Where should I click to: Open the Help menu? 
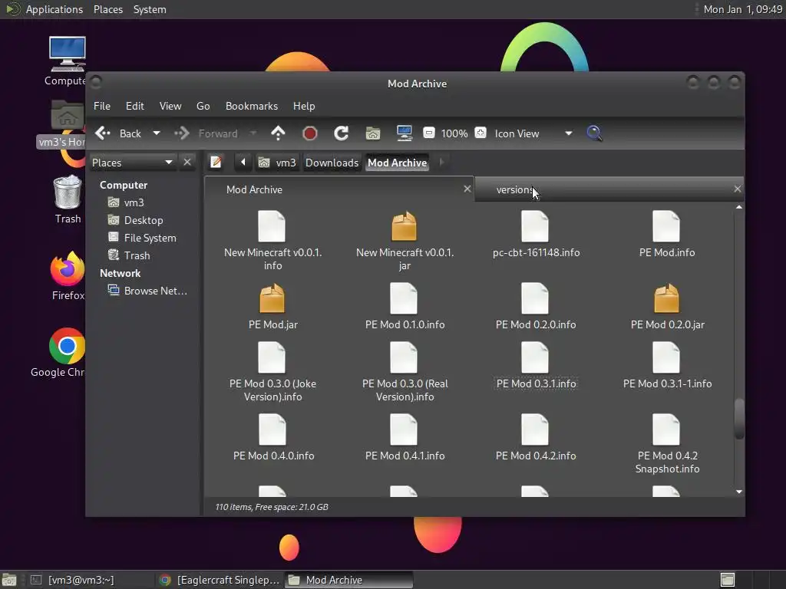(304, 106)
